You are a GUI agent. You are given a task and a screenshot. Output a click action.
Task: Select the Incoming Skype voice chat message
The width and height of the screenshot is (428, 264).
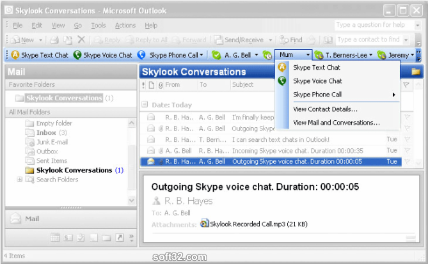[271, 151]
